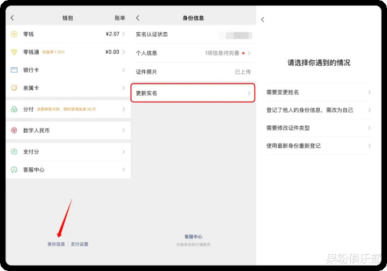Screen dimensions: 387x271
Task: Open 账单 bill history in wallet
Action: pos(119,18)
